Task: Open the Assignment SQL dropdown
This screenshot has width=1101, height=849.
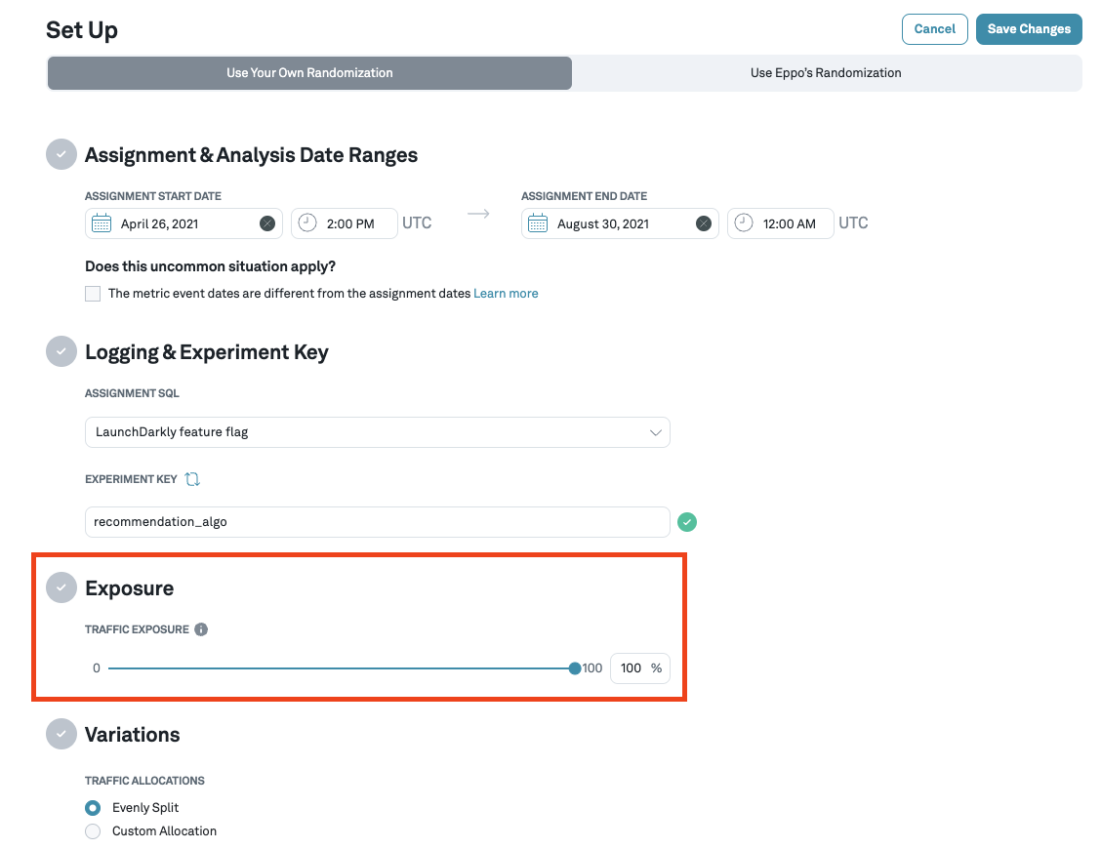Action: point(377,432)
